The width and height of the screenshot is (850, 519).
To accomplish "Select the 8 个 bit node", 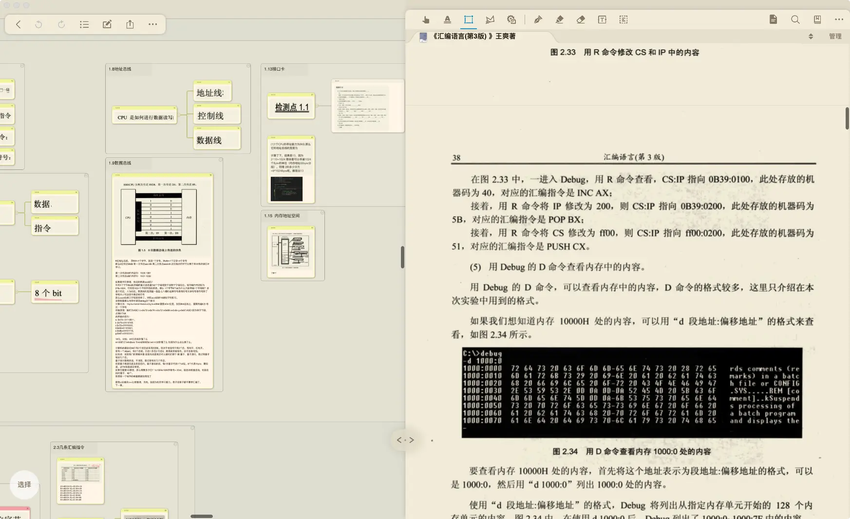I will (55, 293).
